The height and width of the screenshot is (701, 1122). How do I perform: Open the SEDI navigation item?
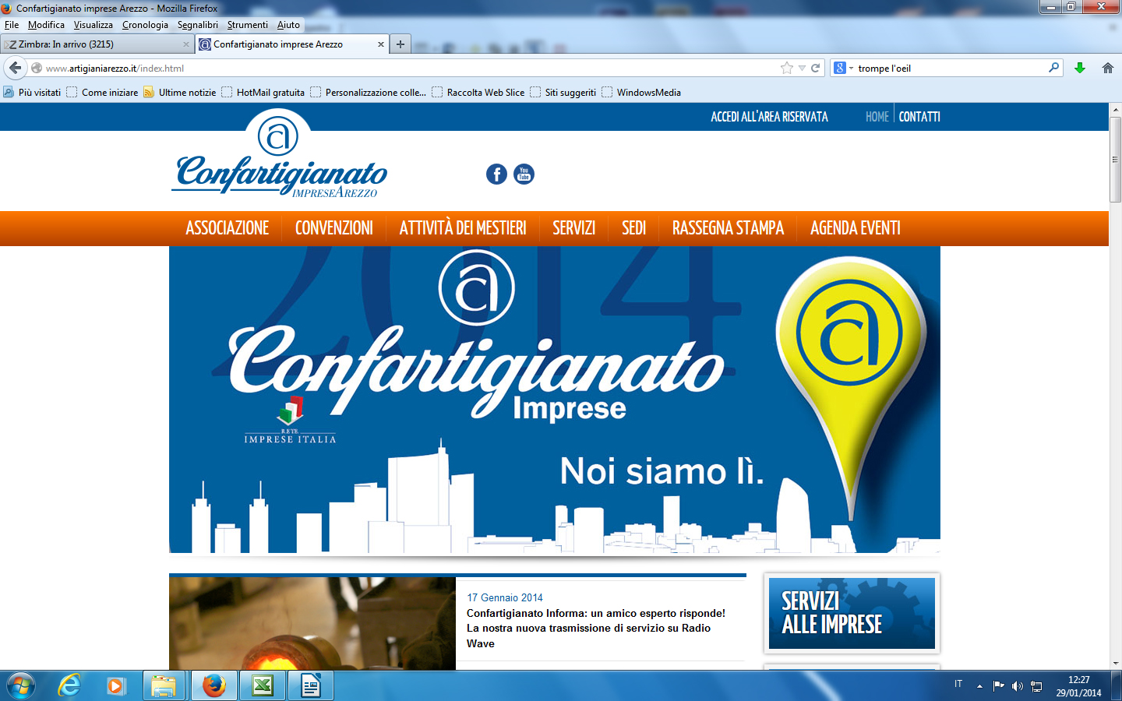[633, 228]
